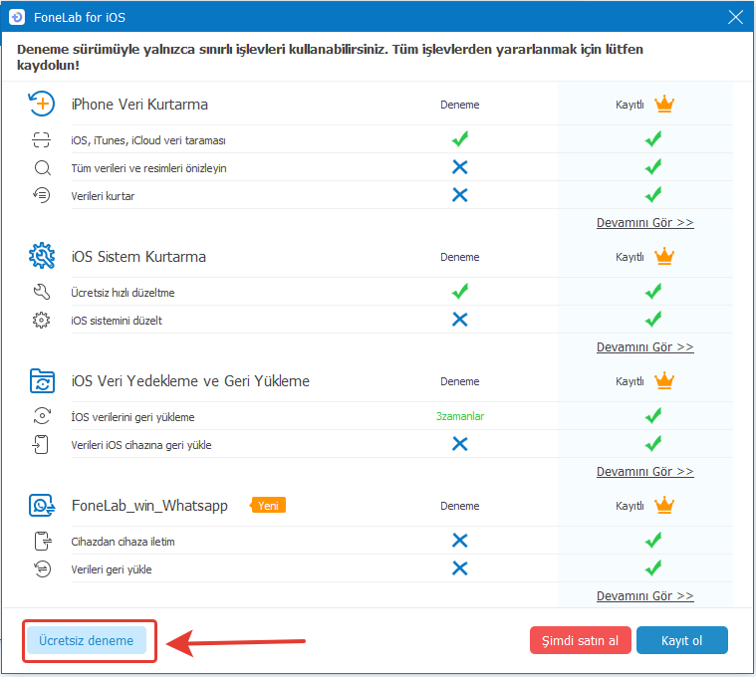Image resolution: width=756 pixels, height=677 pixels.
Task: Expand Devamını Gör under Veri Yedekleme section
Action: 644,471
